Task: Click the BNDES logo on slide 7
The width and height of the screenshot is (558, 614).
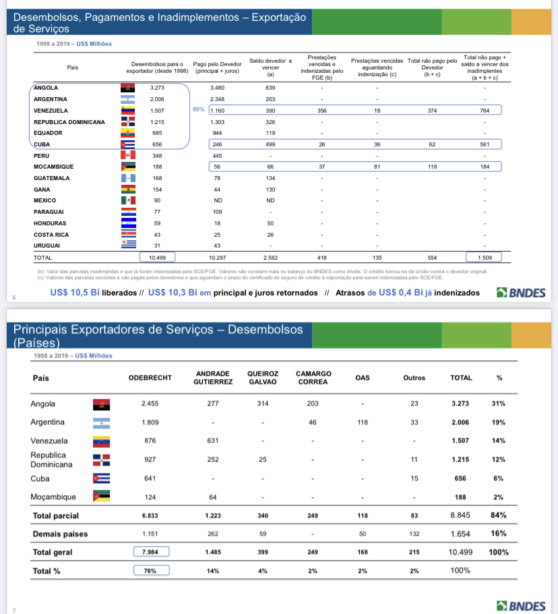Action: point(521,606)
